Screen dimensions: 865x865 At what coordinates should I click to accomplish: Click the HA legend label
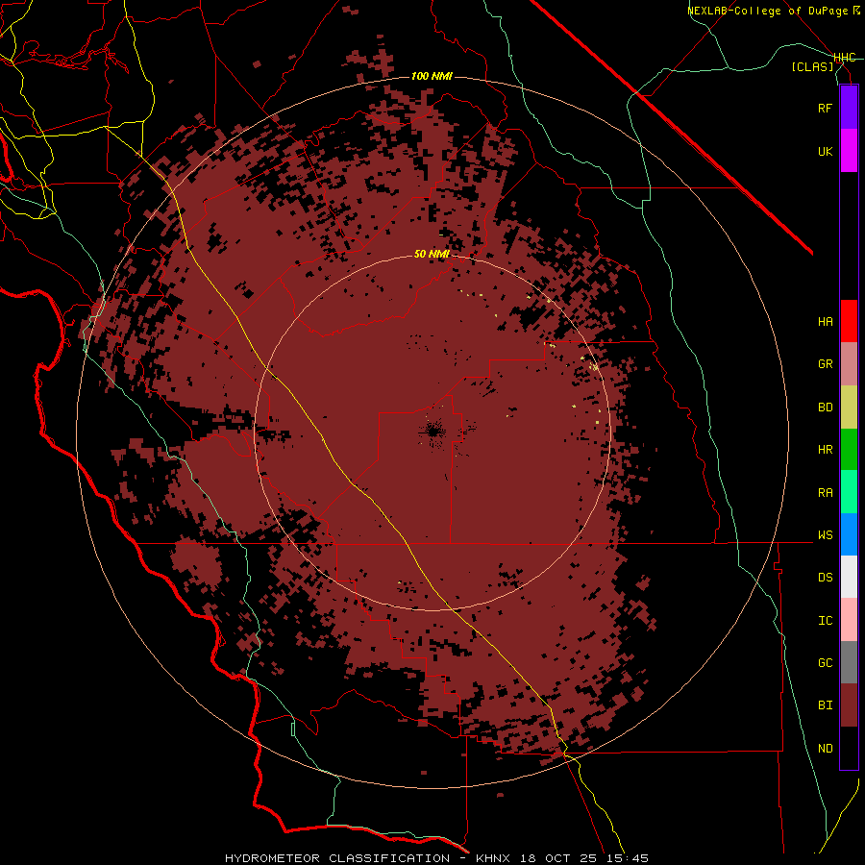tap(826, 322)
